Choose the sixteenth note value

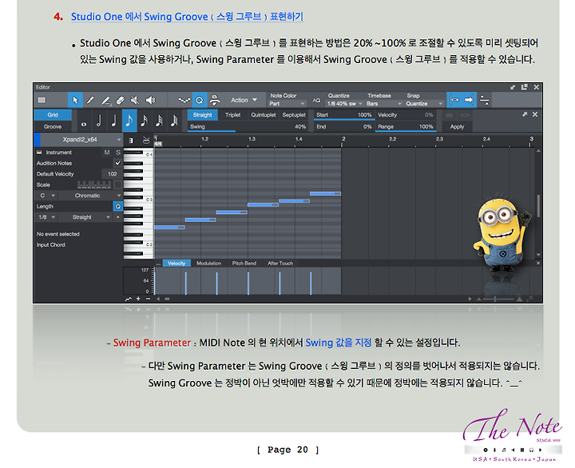click(144, 121)
